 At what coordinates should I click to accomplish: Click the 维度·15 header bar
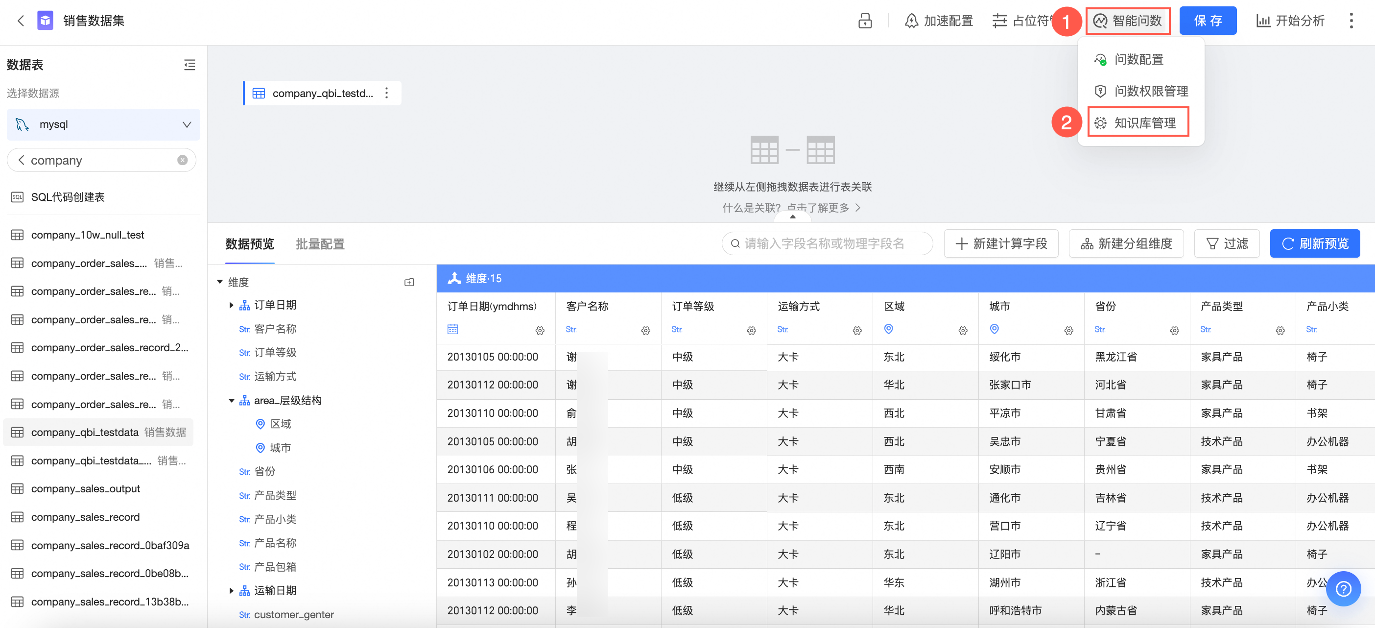coord(905,278)
